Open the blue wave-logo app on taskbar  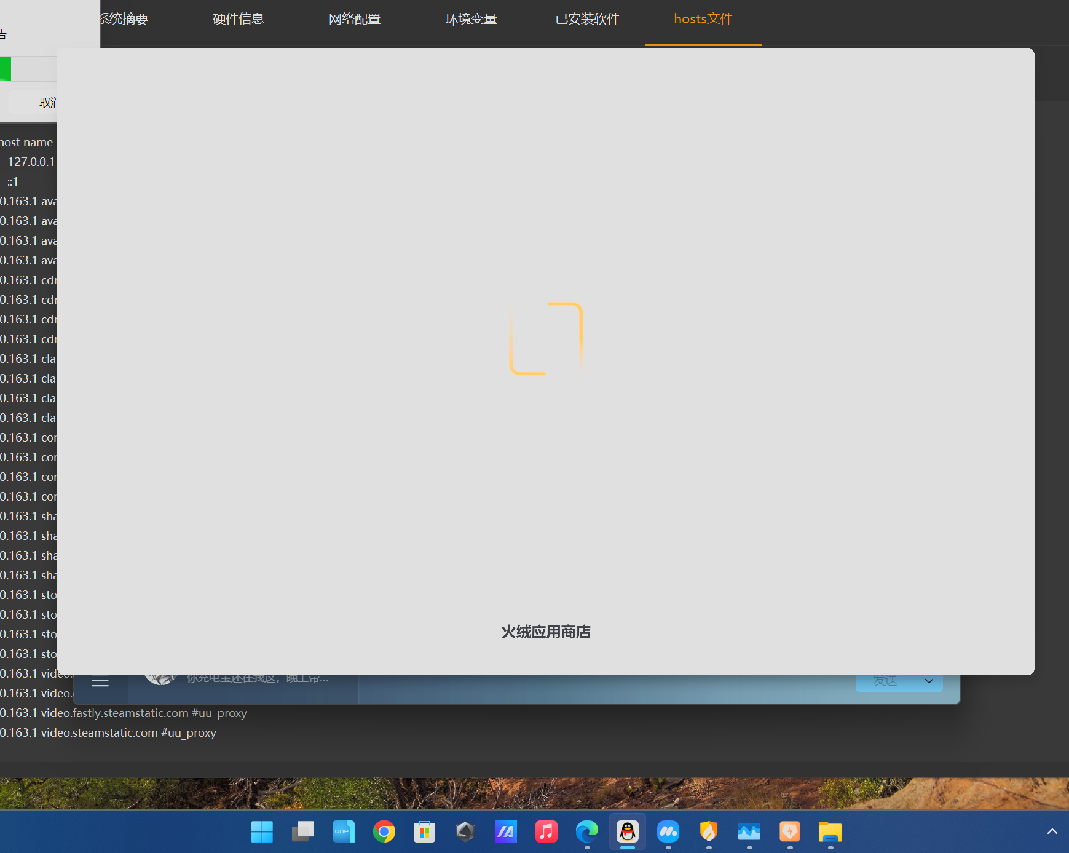coord(668,832)
